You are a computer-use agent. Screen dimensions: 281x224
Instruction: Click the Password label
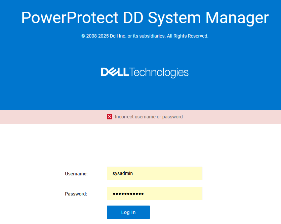coord(76,194)
